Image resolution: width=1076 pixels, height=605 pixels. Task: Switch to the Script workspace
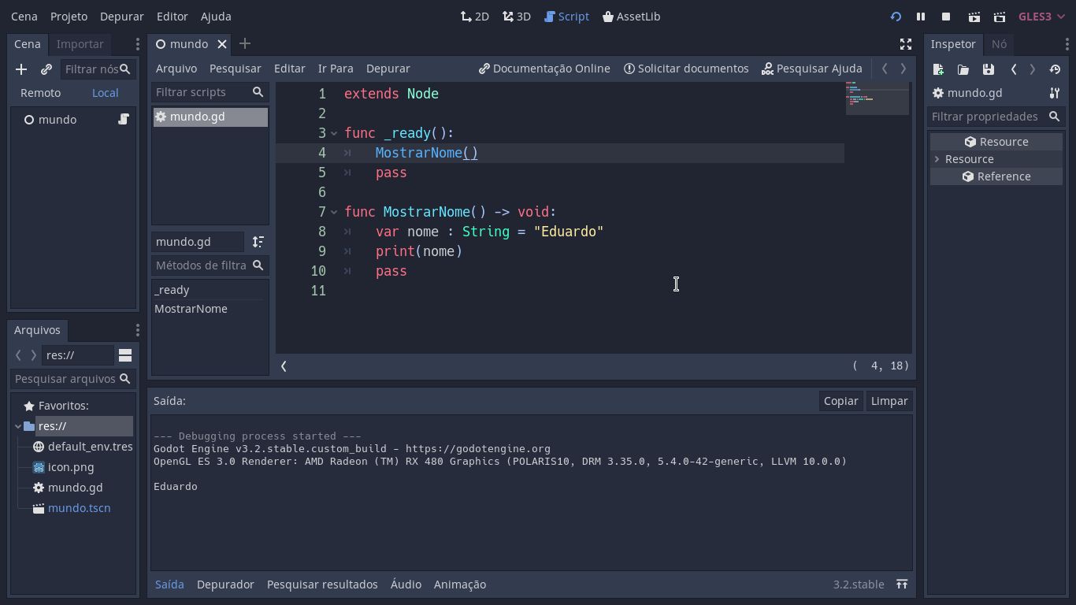[x=567, y=17]
